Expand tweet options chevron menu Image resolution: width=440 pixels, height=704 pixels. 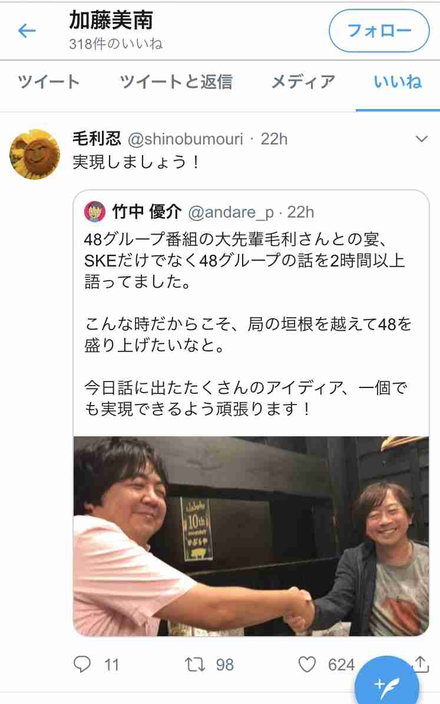pyautogui.click(x=421, y=139)
